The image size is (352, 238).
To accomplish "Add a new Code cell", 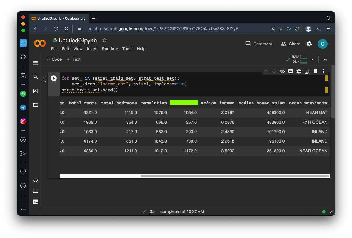I will pyautogui.click(x=54, y=59).
